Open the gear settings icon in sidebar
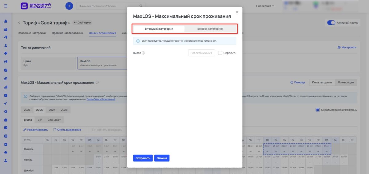Viewport: 369px width, 174px height. 6,112
